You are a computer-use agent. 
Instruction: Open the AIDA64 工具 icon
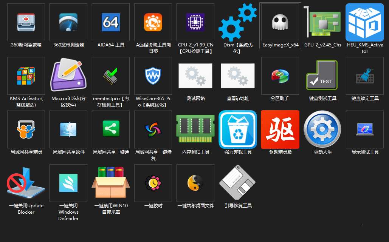click(111, 22)
